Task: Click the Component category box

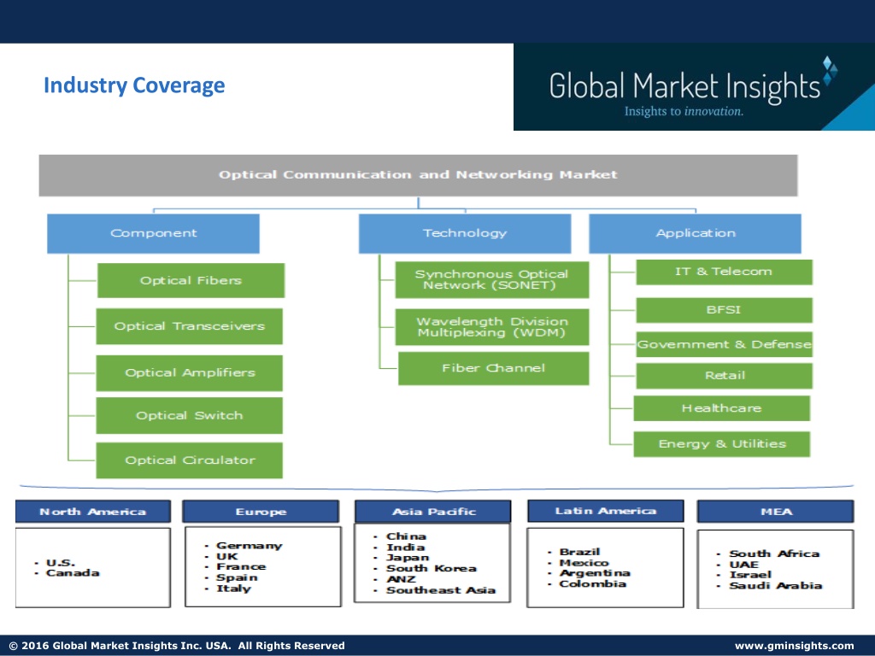Action: pos(154,233)
